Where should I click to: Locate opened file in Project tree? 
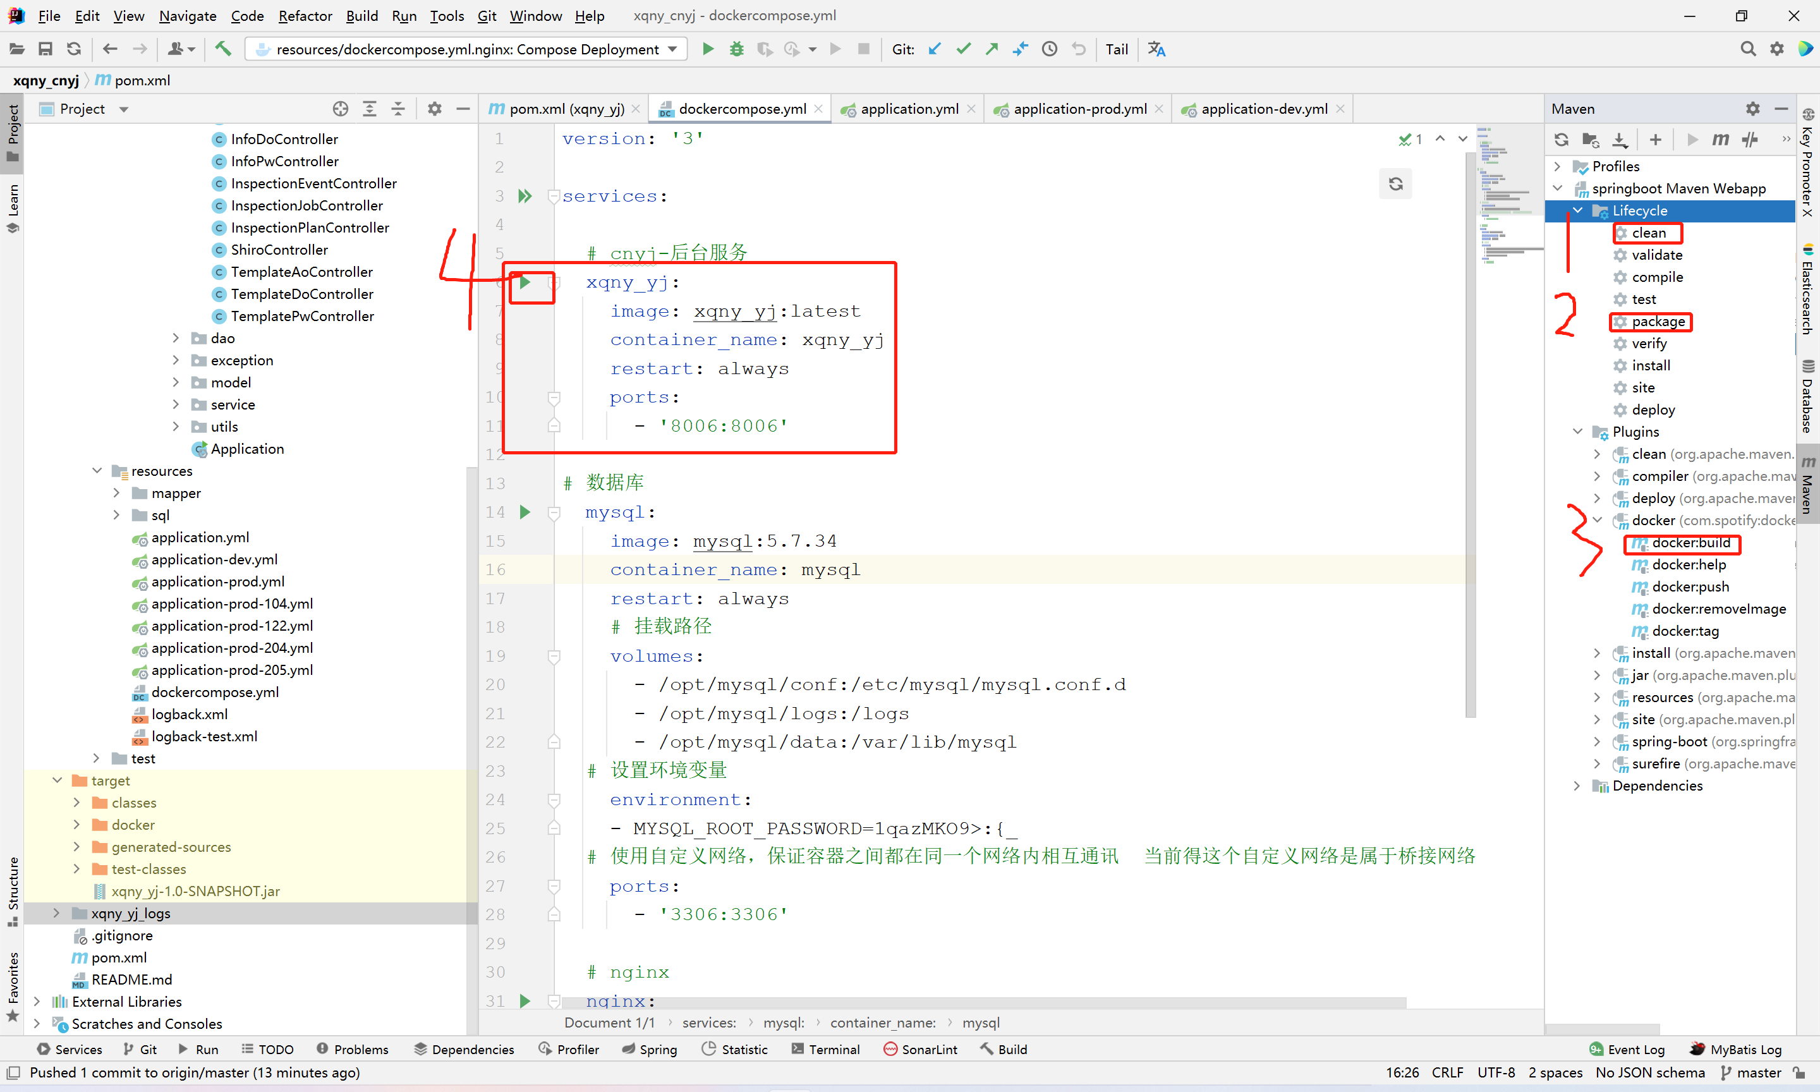pos(340,109)
